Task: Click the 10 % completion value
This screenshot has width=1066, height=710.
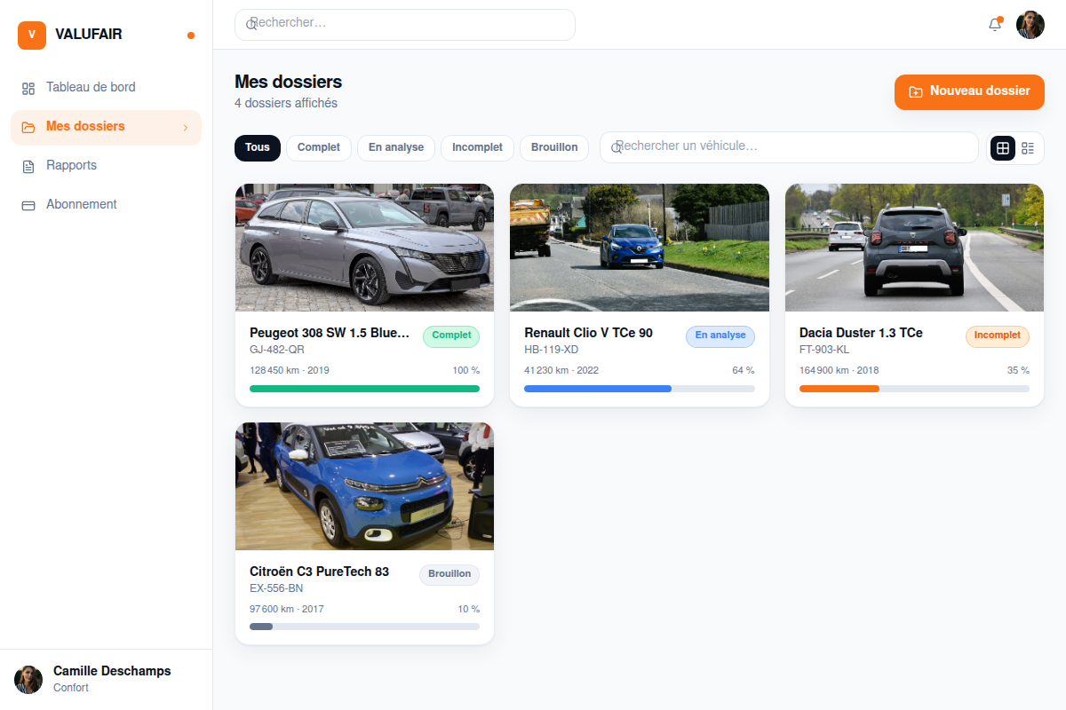Action: coord(469,609)
